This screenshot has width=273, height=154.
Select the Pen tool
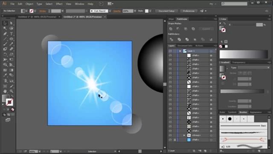5,33
